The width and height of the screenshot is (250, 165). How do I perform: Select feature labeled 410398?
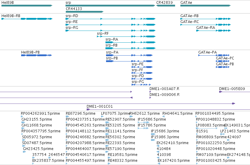click(x=158, y=158)
